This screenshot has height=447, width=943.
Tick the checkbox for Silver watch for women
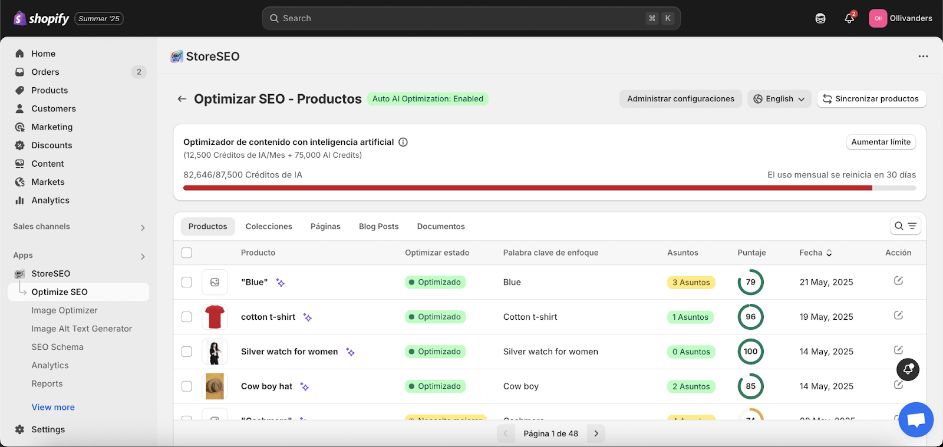(x=187, y=352)
